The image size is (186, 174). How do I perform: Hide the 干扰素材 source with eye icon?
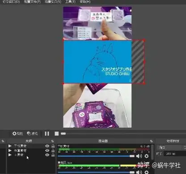click(x=47, y=146)
